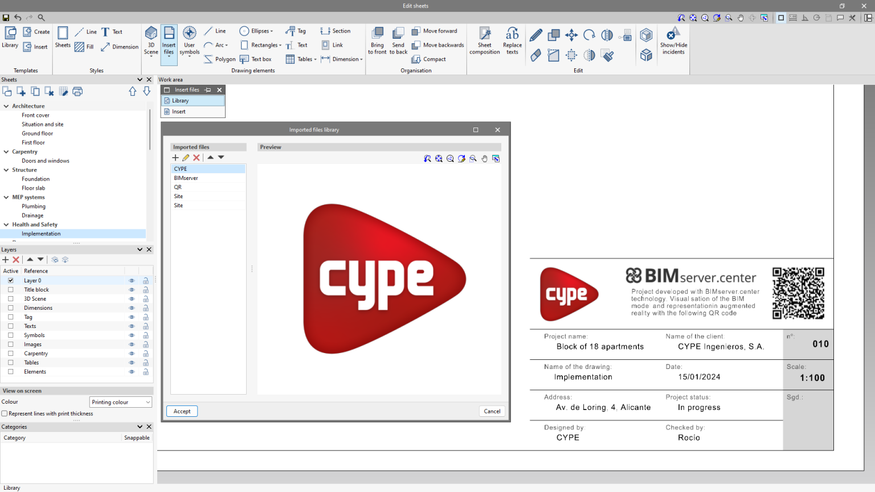This screenshot has height=492, width=875.
Task: Open the Sheet composition tool
Action: (484, 40)
